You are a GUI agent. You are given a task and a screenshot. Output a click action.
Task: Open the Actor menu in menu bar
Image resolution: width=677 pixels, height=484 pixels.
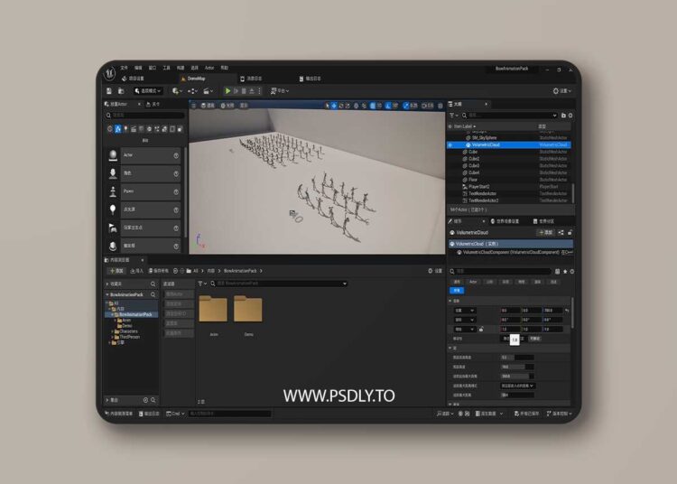[209, 68]
